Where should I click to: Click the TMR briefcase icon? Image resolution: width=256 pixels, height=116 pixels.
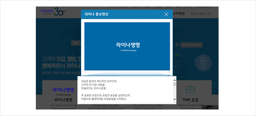[190, 89]
